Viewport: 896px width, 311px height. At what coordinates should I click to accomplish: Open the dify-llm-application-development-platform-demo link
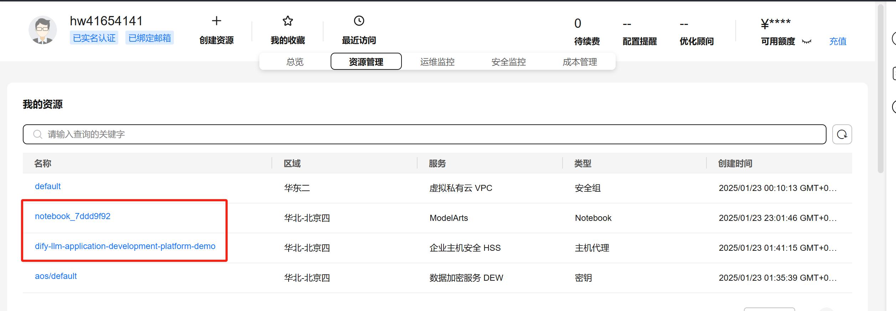click(125, 246)
